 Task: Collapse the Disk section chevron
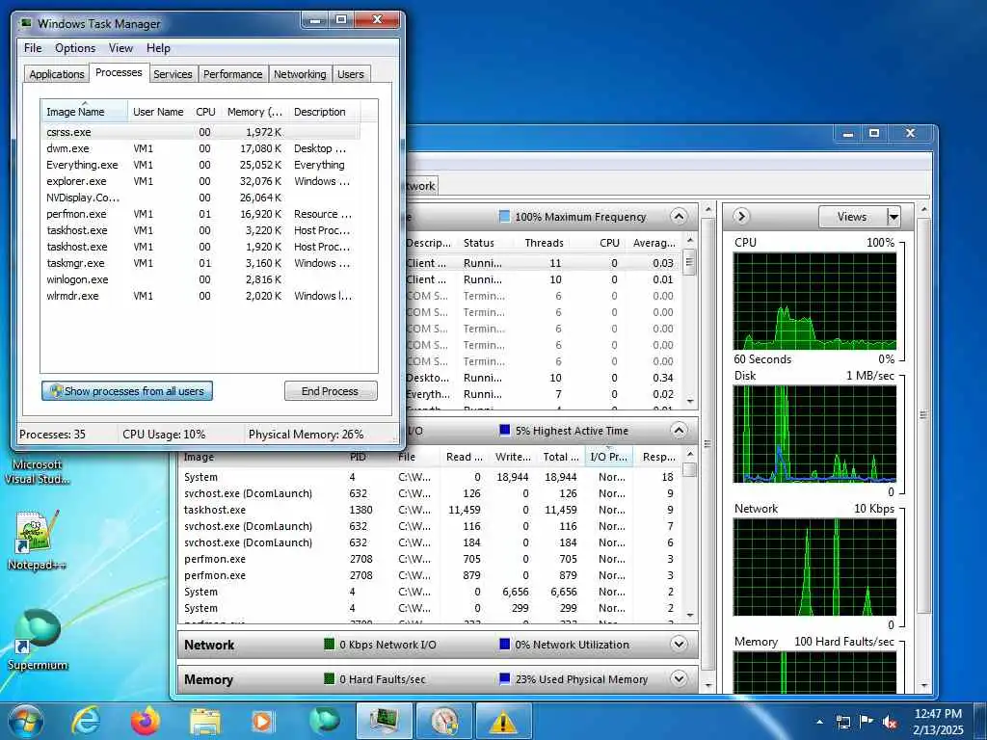[x=679, y=431]
